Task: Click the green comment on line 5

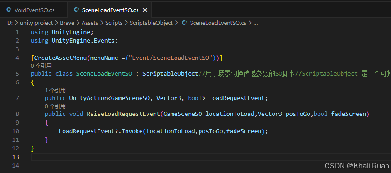Action: (295, 74)
